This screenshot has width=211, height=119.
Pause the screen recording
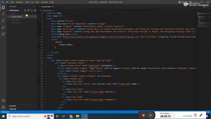(x=150, y=115)
